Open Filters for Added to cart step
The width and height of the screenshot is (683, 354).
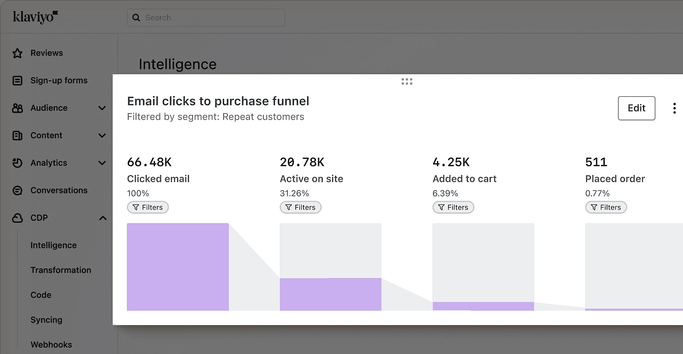453,207
